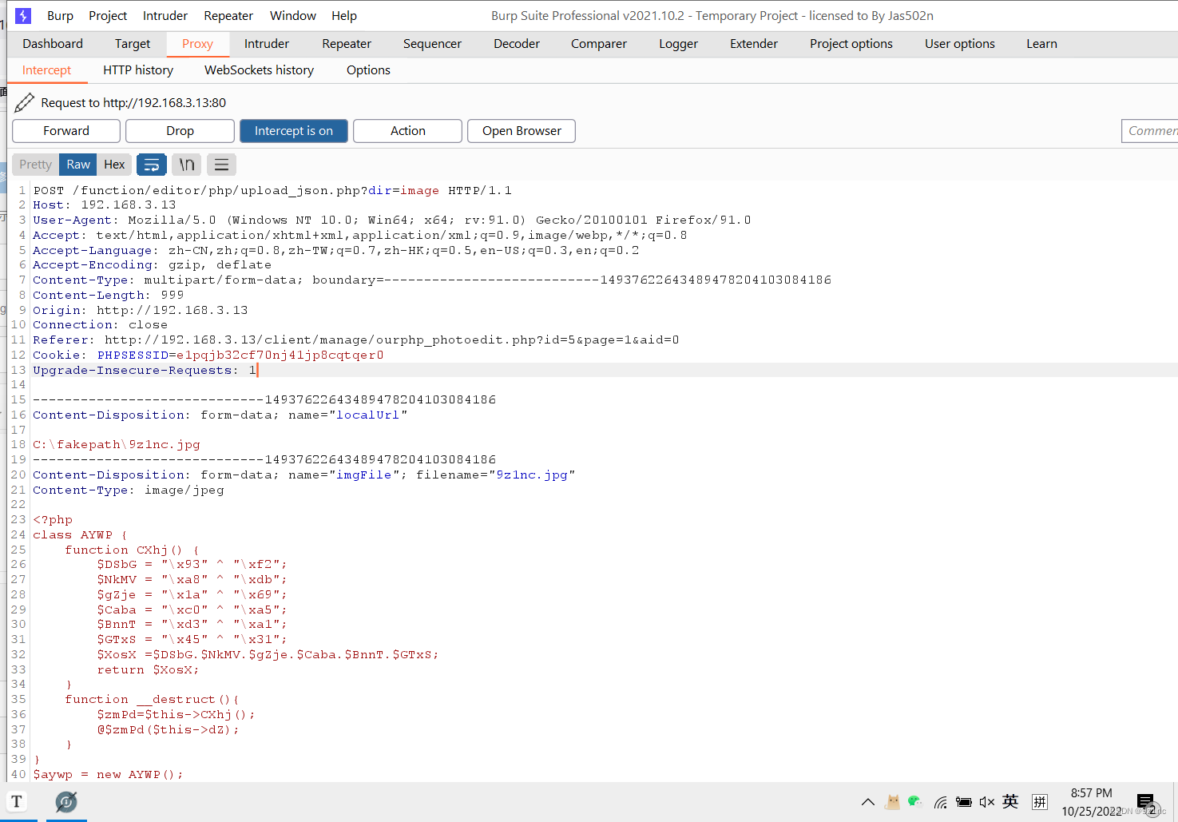The height and width of the screenshot is (822, 1178).
Task: Switch to the Raw view
Action: [78, 165]
